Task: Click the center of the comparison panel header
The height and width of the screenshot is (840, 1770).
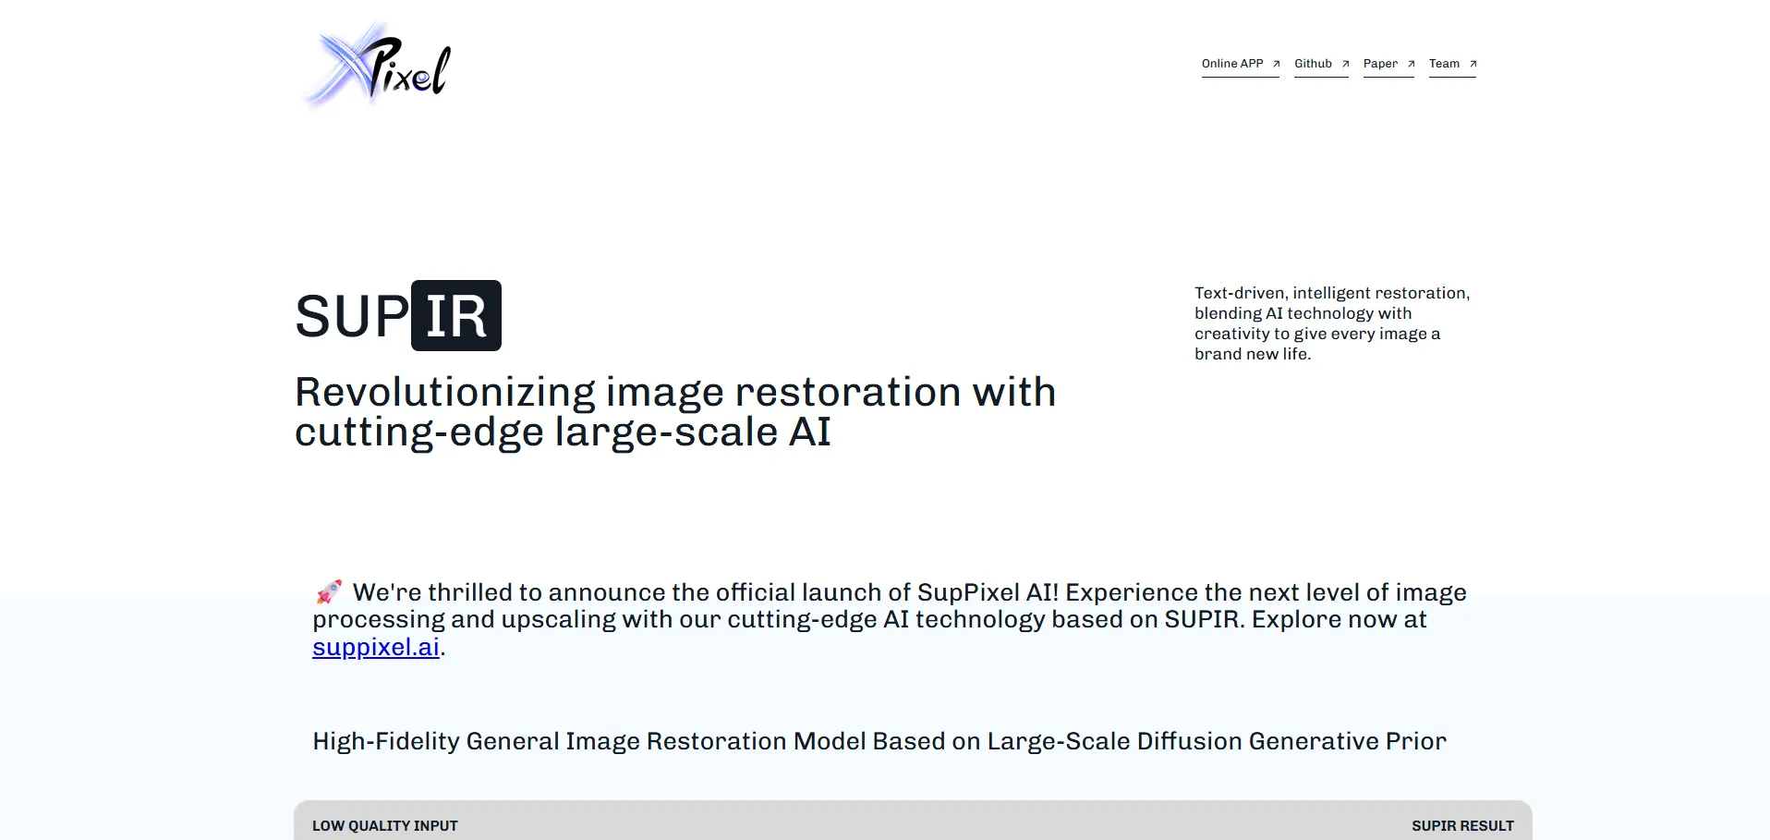Action: (913, 822)
